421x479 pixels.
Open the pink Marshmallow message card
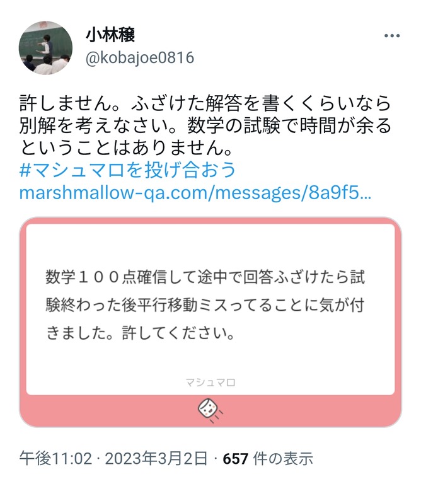[211, 322]
